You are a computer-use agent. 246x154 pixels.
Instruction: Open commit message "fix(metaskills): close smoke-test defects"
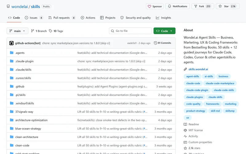[x=112, y=120]
